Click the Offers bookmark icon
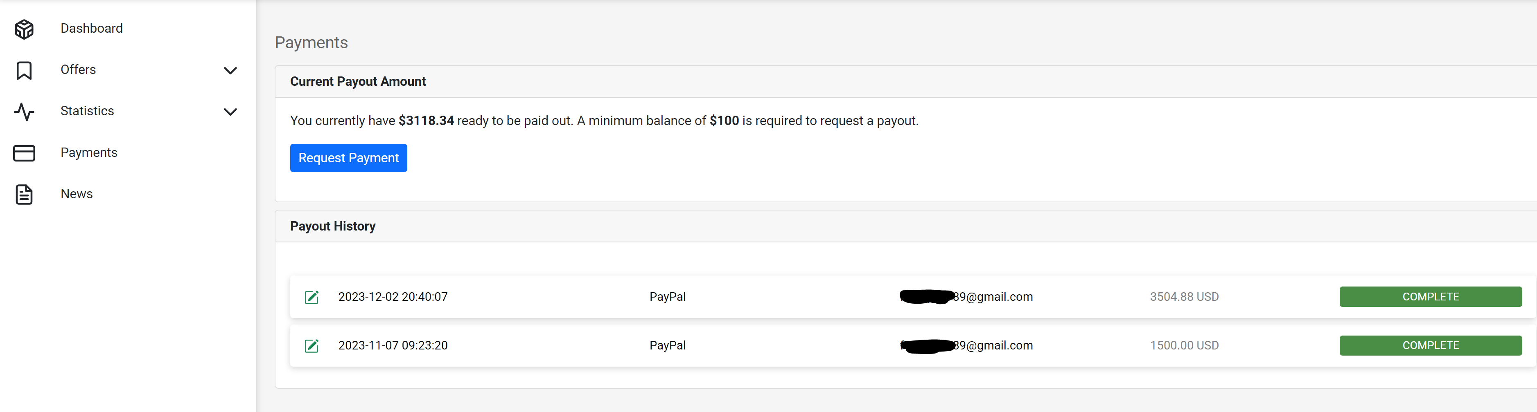 [x=24, y=70]
